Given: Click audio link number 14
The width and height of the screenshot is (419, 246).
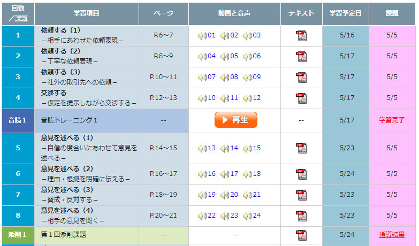Looking at the screenshot, I should coord(234,148).
